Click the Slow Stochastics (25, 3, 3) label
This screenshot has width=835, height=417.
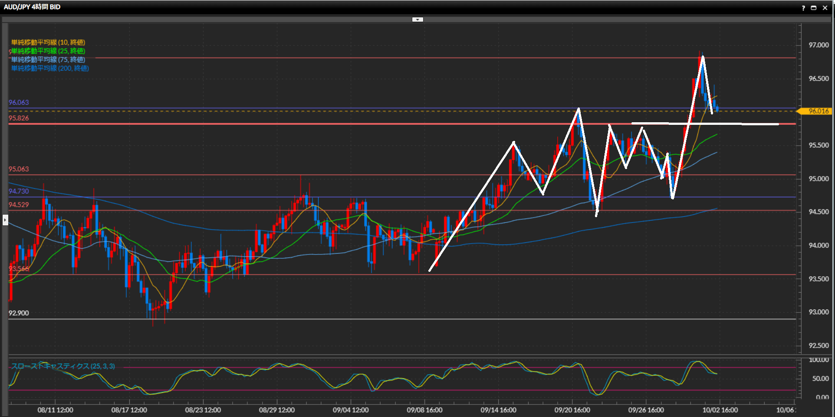[63, 366]
